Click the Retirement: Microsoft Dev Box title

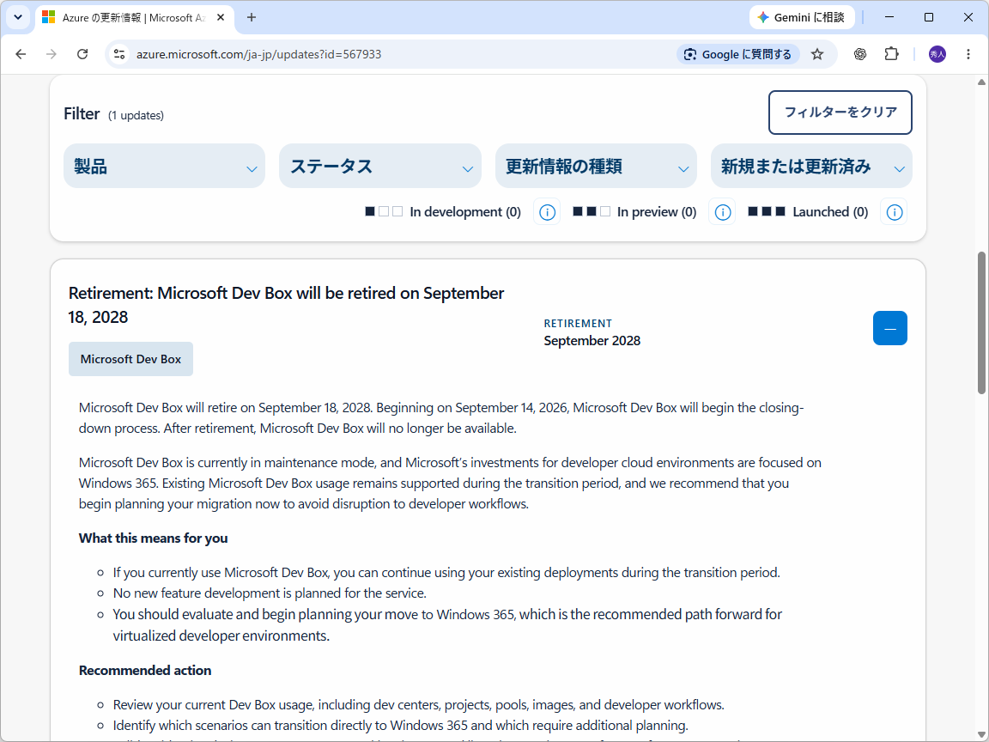[x=287, y=305]
